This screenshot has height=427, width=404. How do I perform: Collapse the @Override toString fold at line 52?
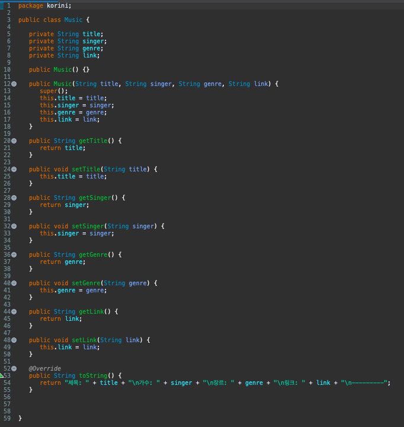(x=14, y=368)
